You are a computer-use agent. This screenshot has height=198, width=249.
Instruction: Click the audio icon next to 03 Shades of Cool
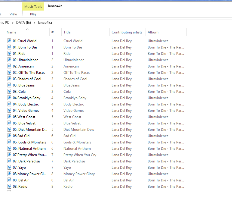9,79
